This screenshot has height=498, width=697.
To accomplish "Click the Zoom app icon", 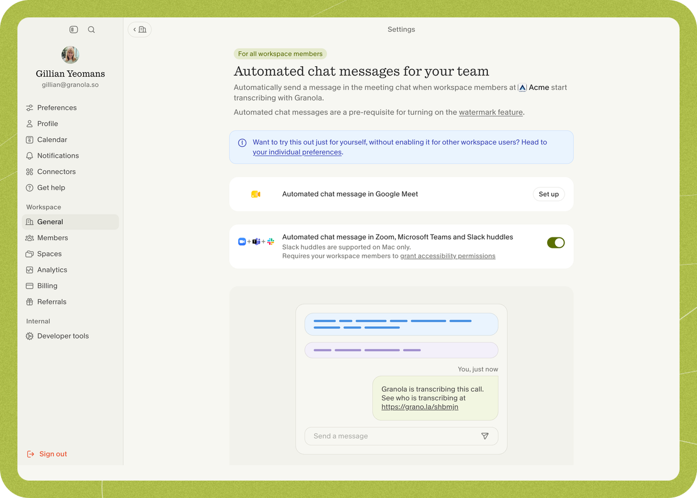I will coord(242,241).
